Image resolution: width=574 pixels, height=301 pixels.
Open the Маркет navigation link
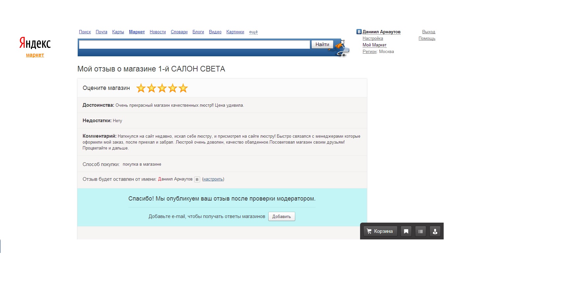pyautogui.click(x=137, y=32)
